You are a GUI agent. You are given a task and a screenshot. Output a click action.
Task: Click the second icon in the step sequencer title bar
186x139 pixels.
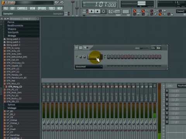click(81, 48)
